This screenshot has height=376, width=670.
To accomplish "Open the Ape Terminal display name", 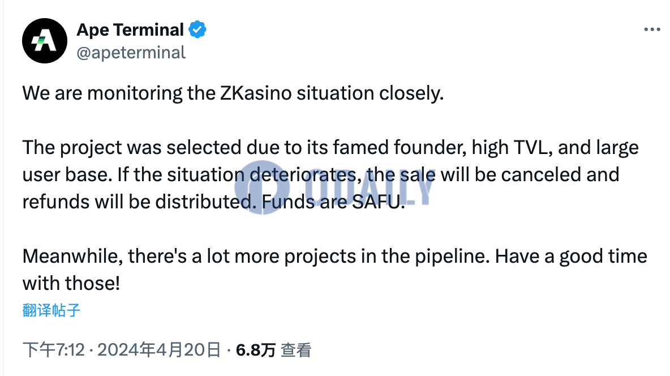I will pyautogui.click(x=130, y=30).
